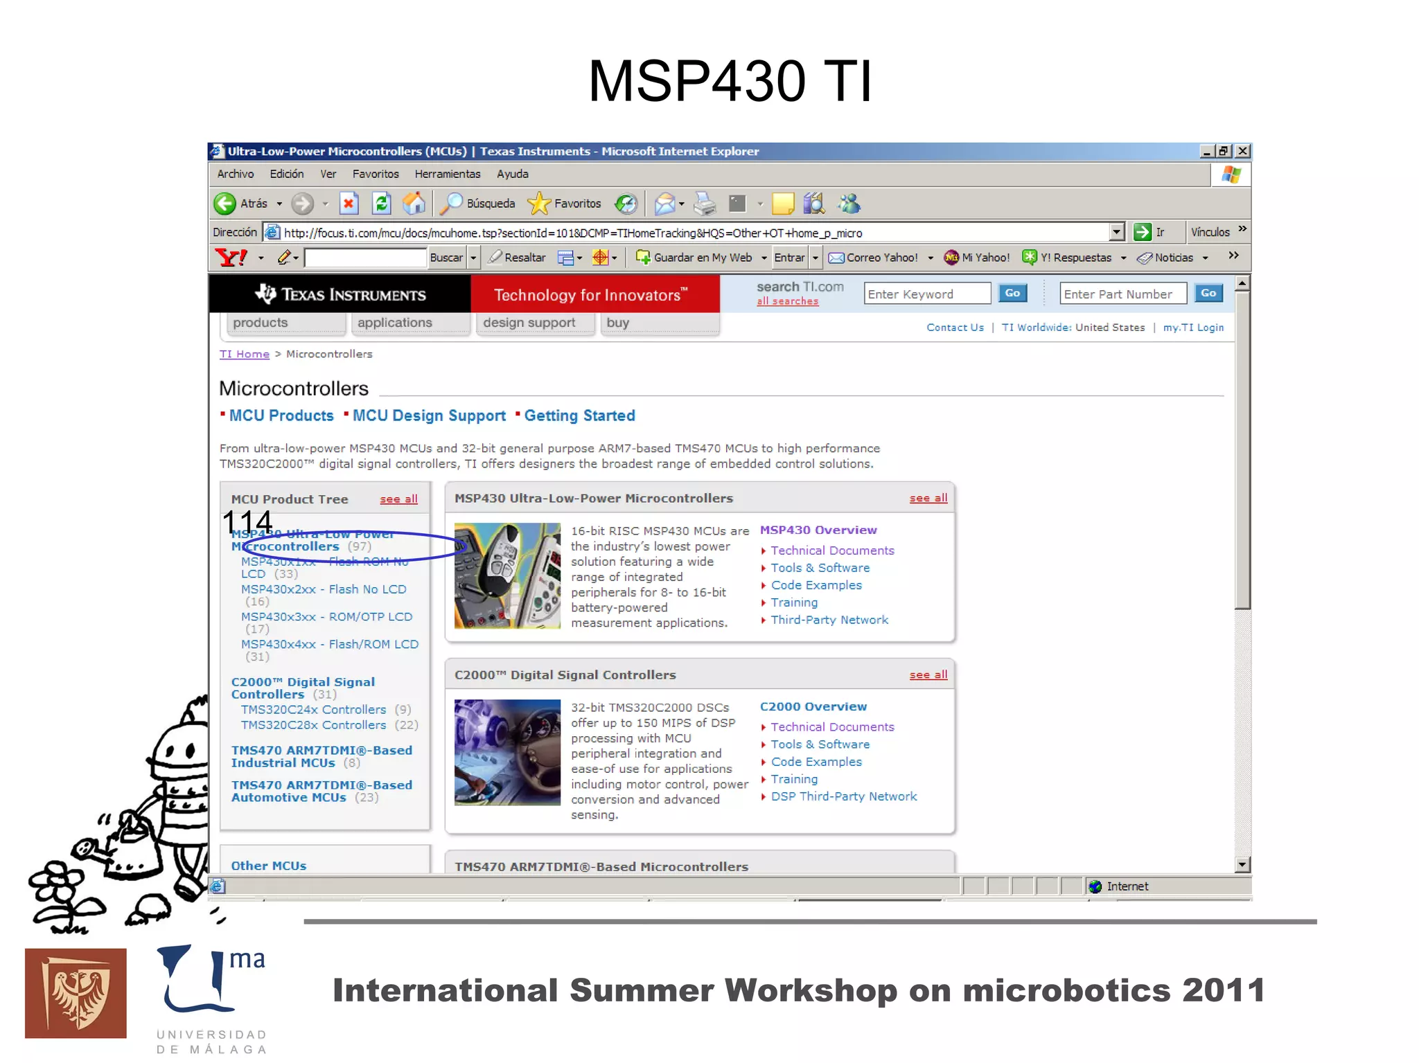Image resolution: width=1419 pixels, height=1063 pixels.
Task: Select the design support tab
Action: coord(529,323)
